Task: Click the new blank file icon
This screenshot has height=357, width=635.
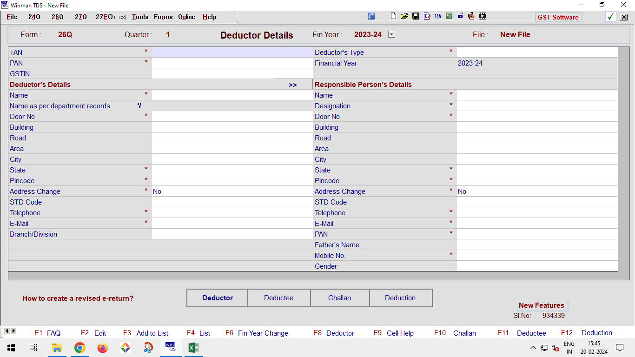Action: click(394, 16)
